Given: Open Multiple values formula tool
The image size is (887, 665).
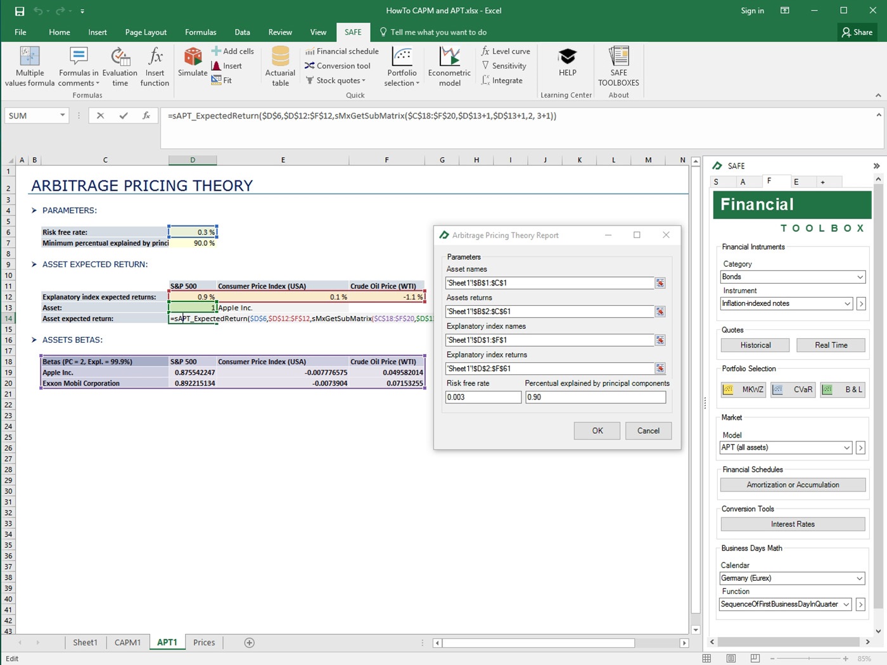Looking at the screenshot, I should pyautogui.click(x=30, y=66).
